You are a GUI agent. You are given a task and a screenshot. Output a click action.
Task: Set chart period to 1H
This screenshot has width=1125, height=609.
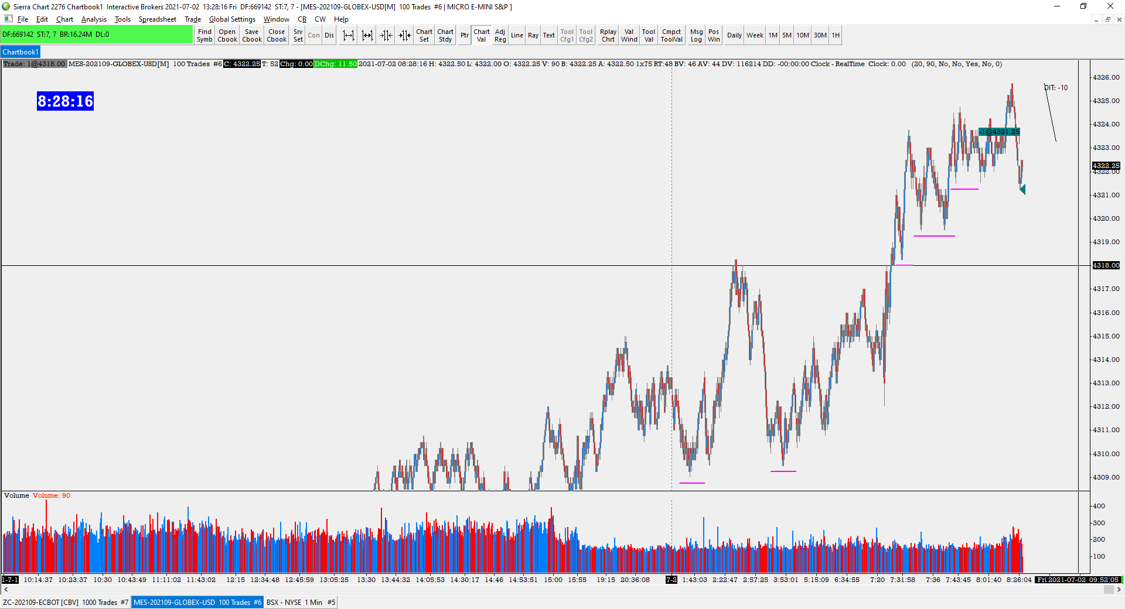836,36
